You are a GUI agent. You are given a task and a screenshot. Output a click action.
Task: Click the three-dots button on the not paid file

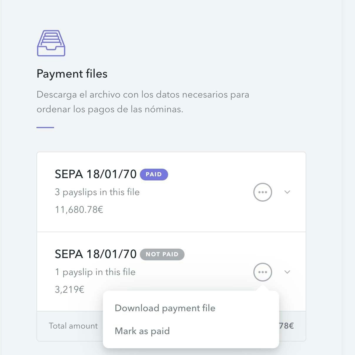(x=262, y=272)
